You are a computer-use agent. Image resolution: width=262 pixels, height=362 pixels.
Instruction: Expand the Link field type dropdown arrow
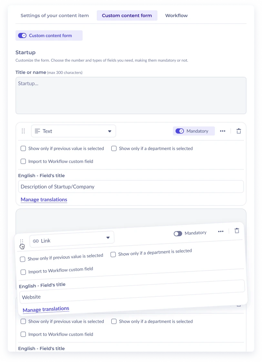108,238
